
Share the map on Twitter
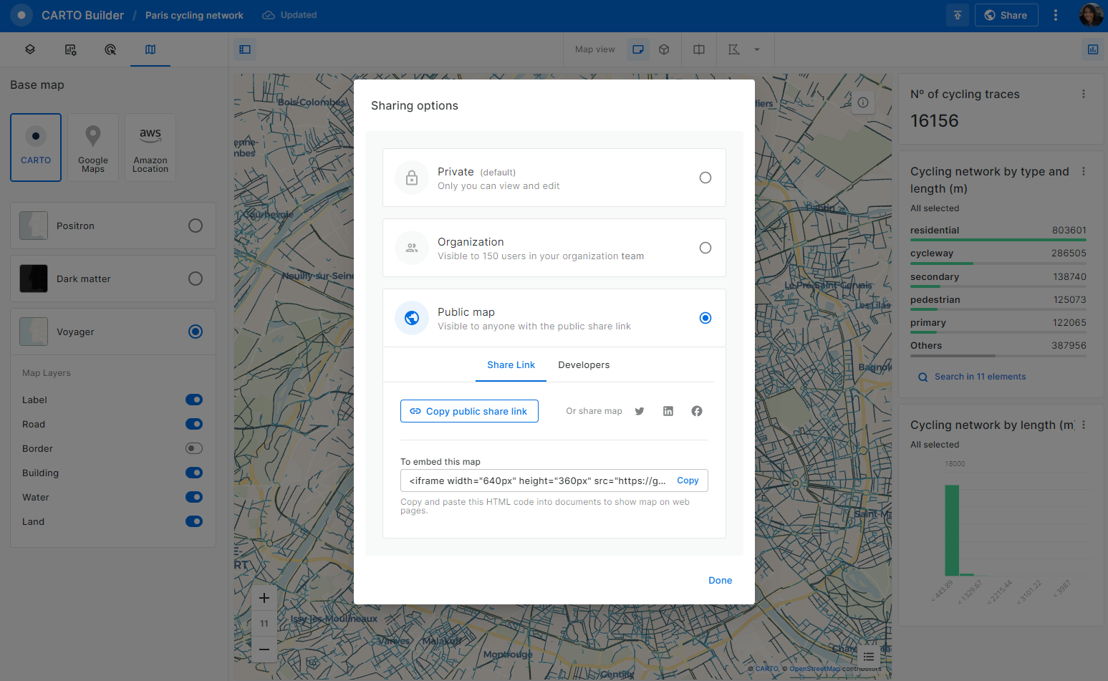(640, 411)
